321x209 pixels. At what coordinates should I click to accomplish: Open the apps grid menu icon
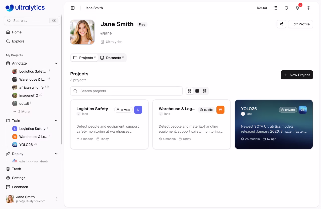pyautogui.click(x=275, y=8)
